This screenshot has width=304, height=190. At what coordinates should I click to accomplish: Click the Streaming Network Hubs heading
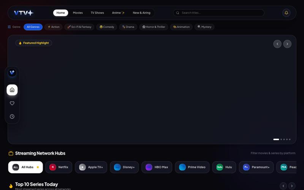(x=40, y=154)
